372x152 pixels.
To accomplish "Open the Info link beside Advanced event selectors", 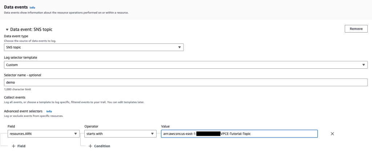I will tap(49, 111).
